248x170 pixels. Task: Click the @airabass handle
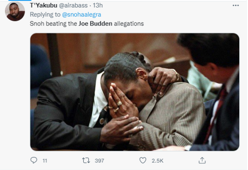73,5
